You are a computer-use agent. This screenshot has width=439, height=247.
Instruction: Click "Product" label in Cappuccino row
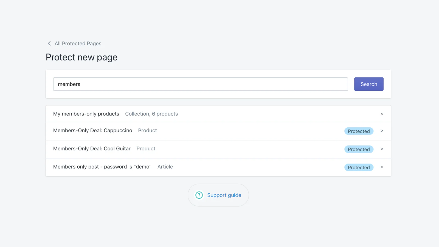(x=147, y=130)
